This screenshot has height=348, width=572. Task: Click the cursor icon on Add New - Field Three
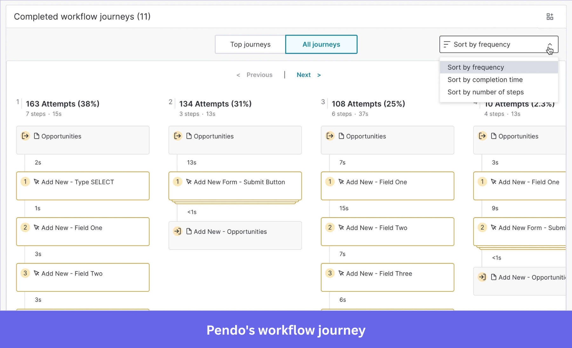coord(341,273)
